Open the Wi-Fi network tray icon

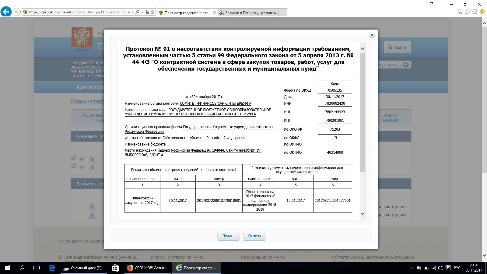click(x=433, y=268)
